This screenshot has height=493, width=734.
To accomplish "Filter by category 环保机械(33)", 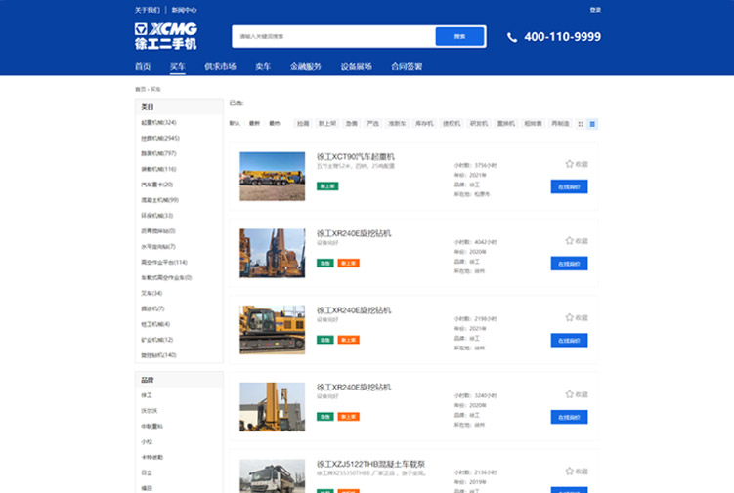I will point(156,215).
